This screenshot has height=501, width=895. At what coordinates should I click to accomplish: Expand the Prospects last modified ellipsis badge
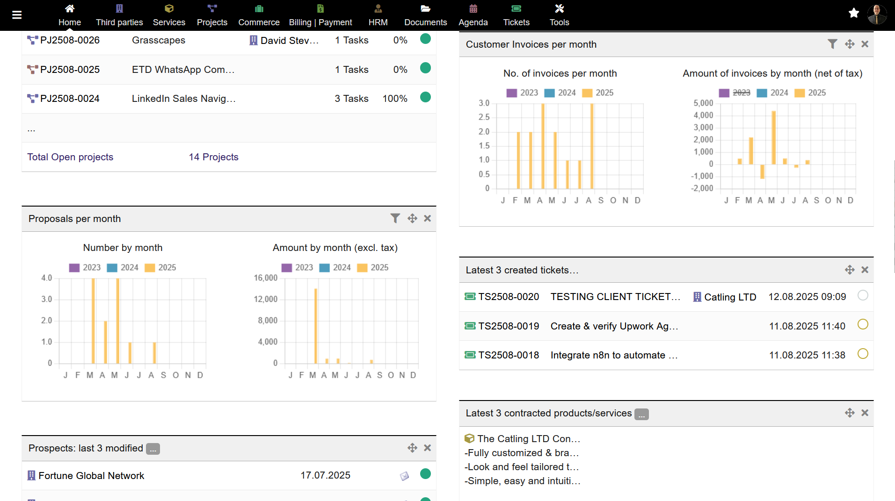153,449
